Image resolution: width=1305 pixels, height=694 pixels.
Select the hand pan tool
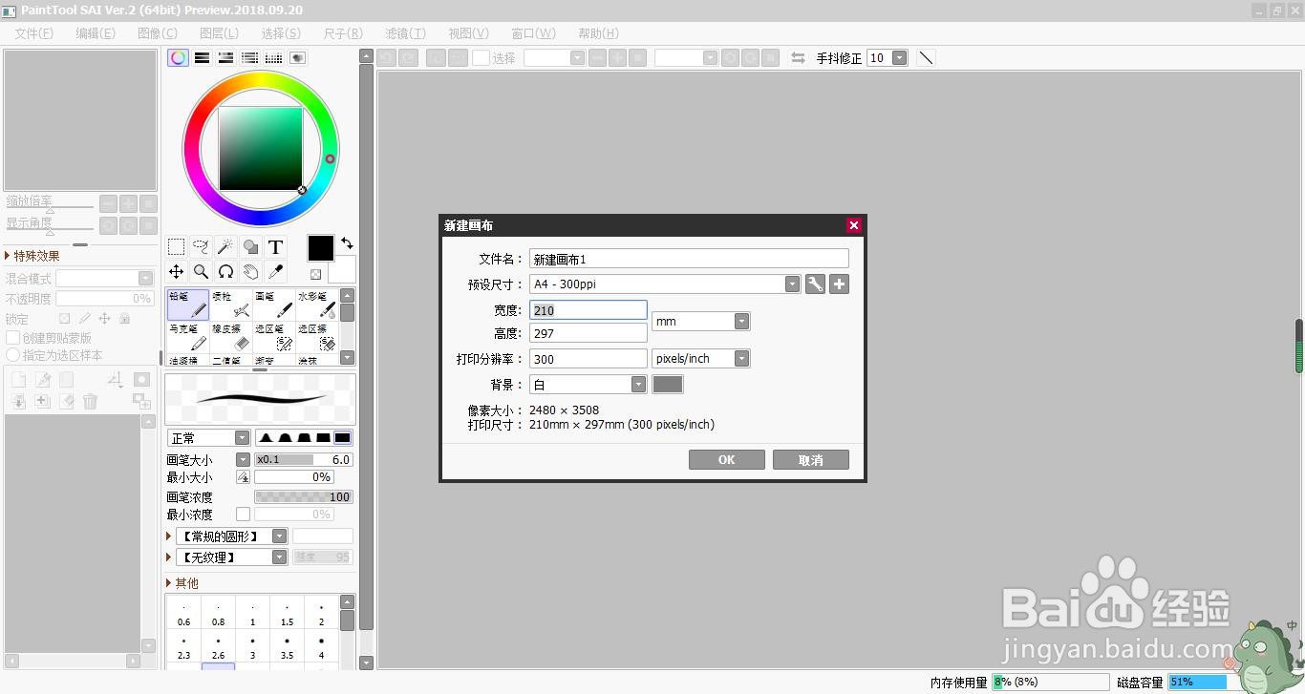pos(250,272)
